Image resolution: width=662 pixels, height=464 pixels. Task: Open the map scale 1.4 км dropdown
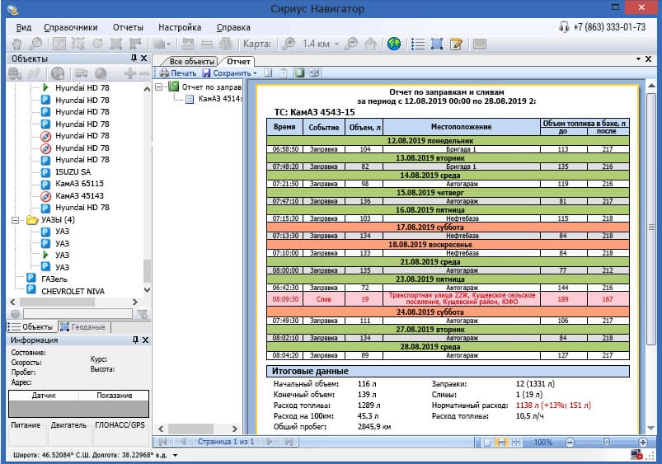point(336,44)
